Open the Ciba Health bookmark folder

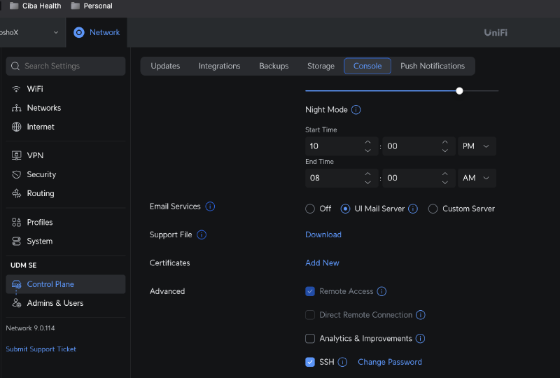click(x=36, y=6)
